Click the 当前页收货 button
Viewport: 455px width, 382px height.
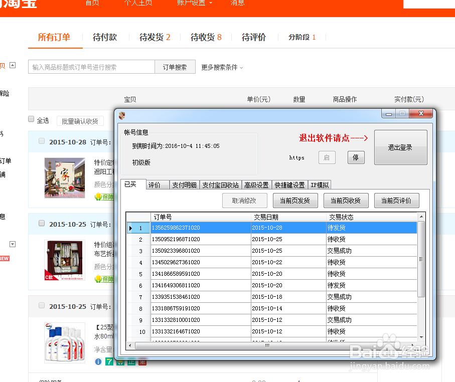click(x=346, y=201)
